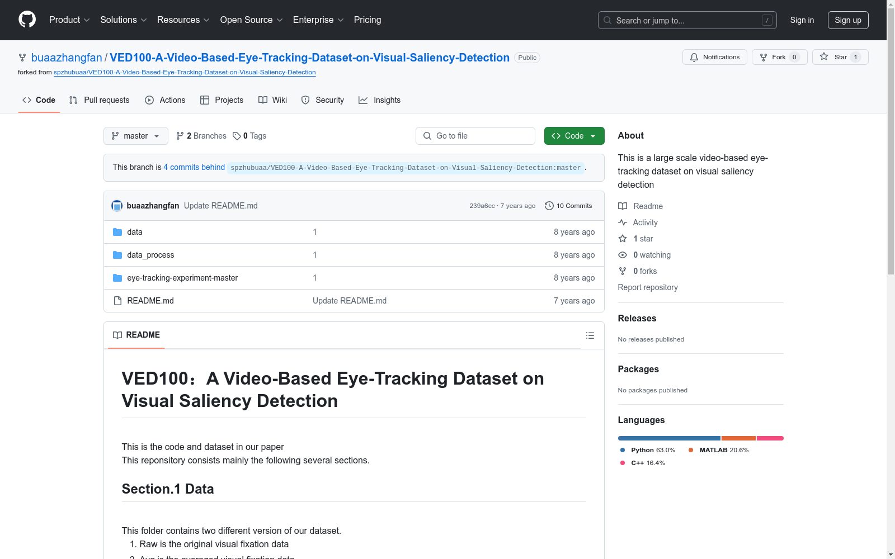Click the Notifications bell icon
The height and width of the screenshot is (559, 895).
coord(694,57)
